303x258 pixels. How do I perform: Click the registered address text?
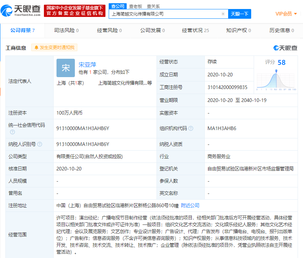117,205
